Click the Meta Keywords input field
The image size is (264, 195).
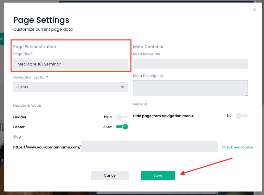pos(190,64)
